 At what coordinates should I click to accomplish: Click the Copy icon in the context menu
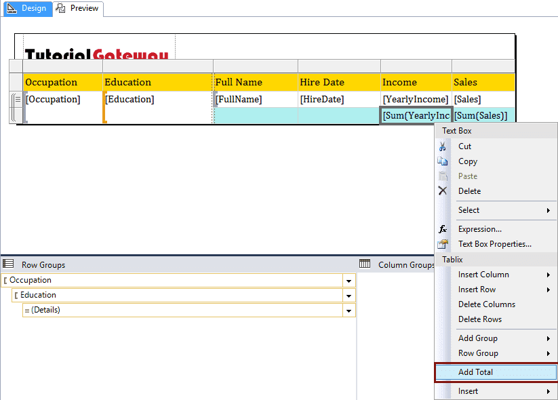click(x=443, y=161)
